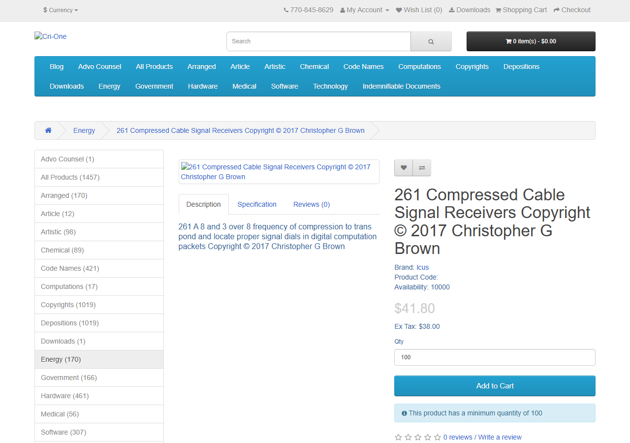Screen dimensions: 630x443
Task: Select Depositions (1019) sidebar category
Action: point(99,323)
